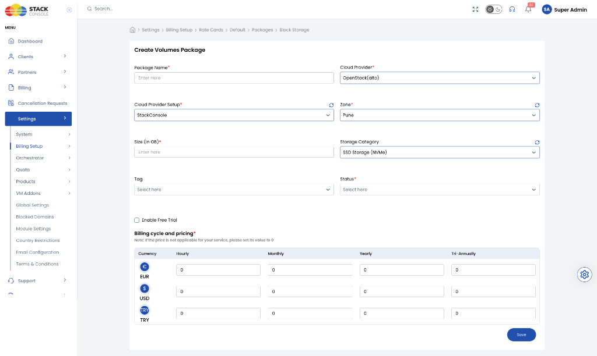Open the Storage Category dropdown
The image size is (597, 356).
440,152
